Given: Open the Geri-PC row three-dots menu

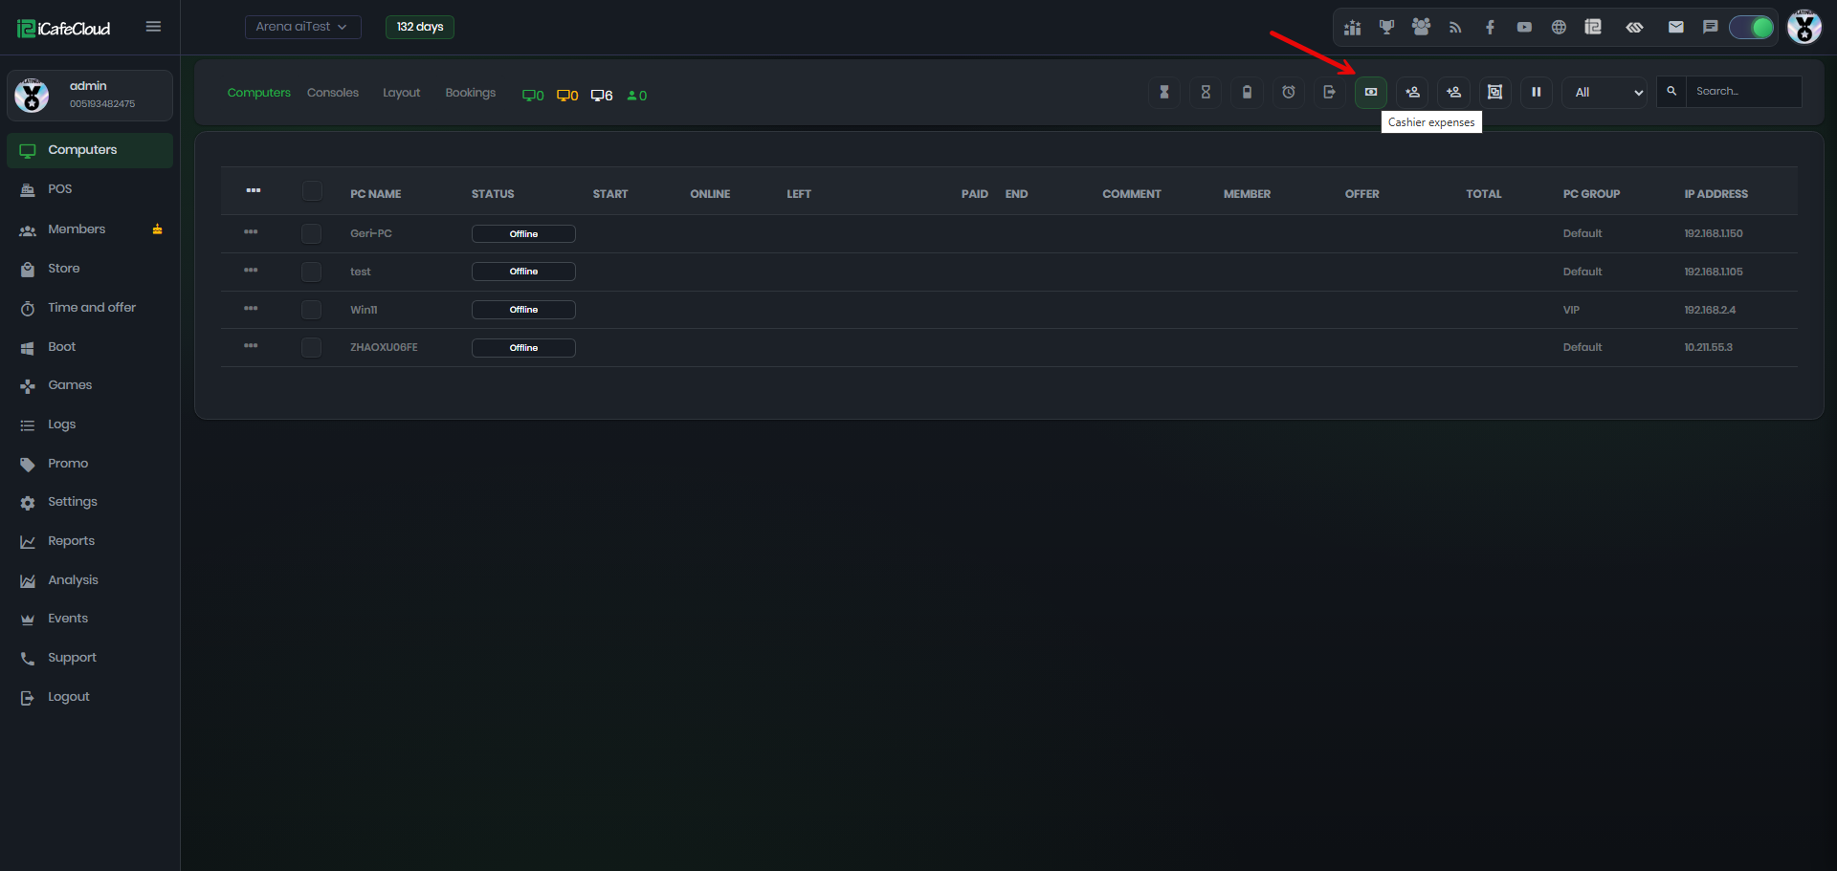Looking at the screenshot, I should [251, 232].
